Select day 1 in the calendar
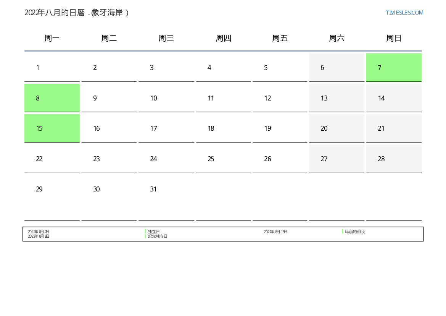 (x=52, y=68)
